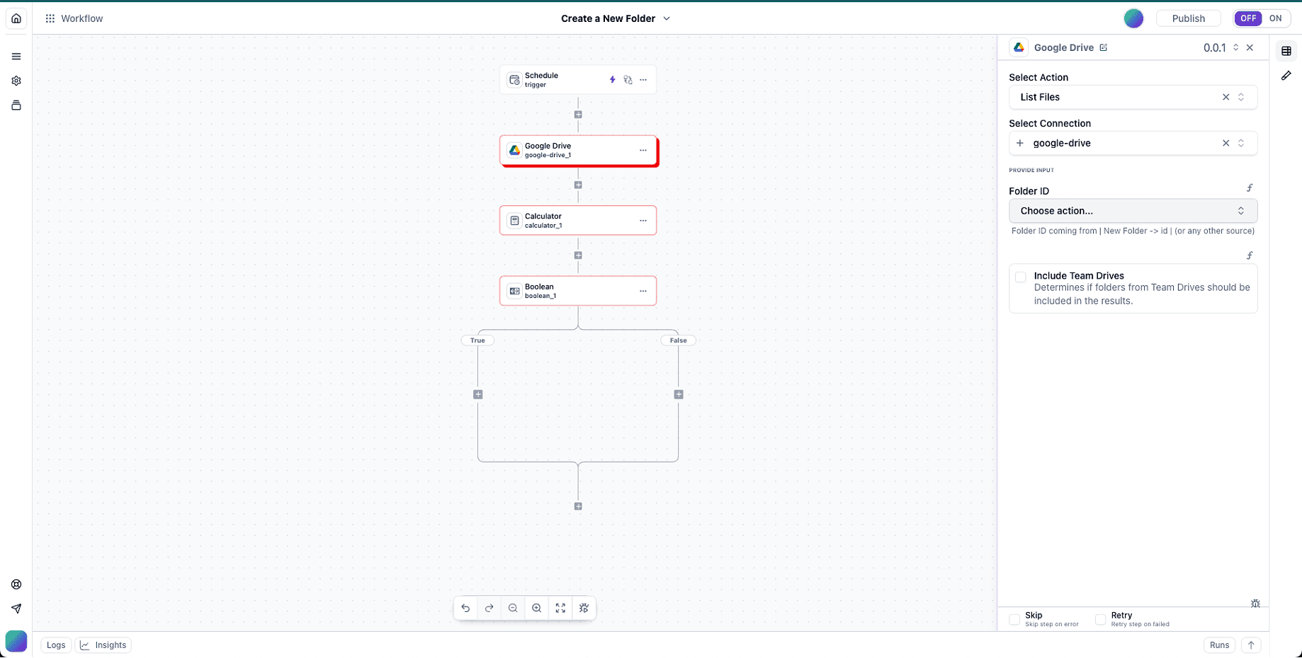
Task: Click the Runs button at bottom right
Action: [x=1219, y=645]
